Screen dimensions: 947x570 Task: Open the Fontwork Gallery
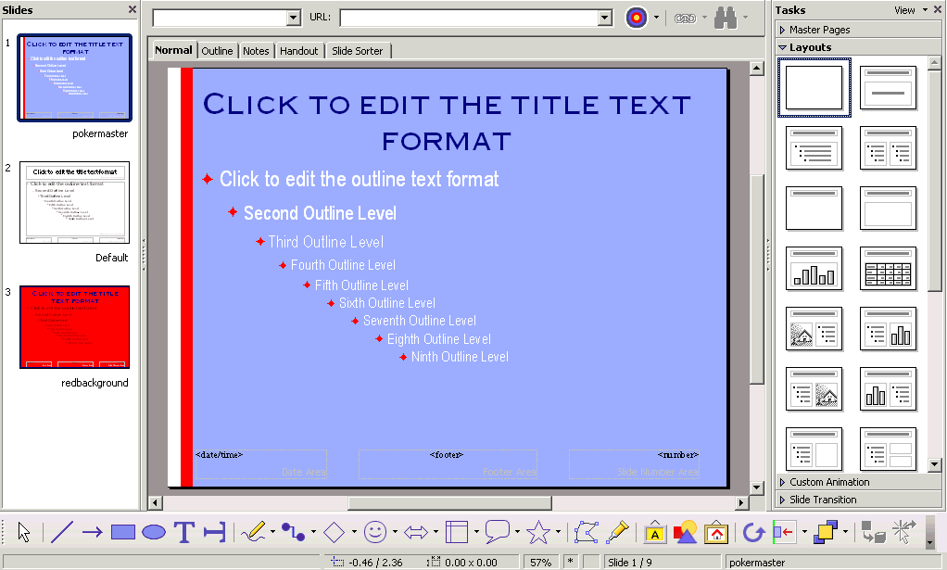[x=655, y=532]
